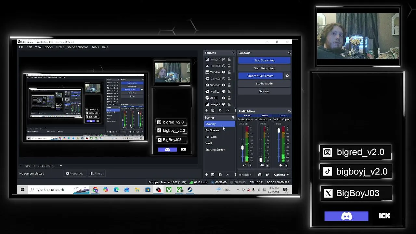Toggle Desktop Audio monitoring headphone icon
This screenshot has height=234, width=416.
tap(250, 165)
